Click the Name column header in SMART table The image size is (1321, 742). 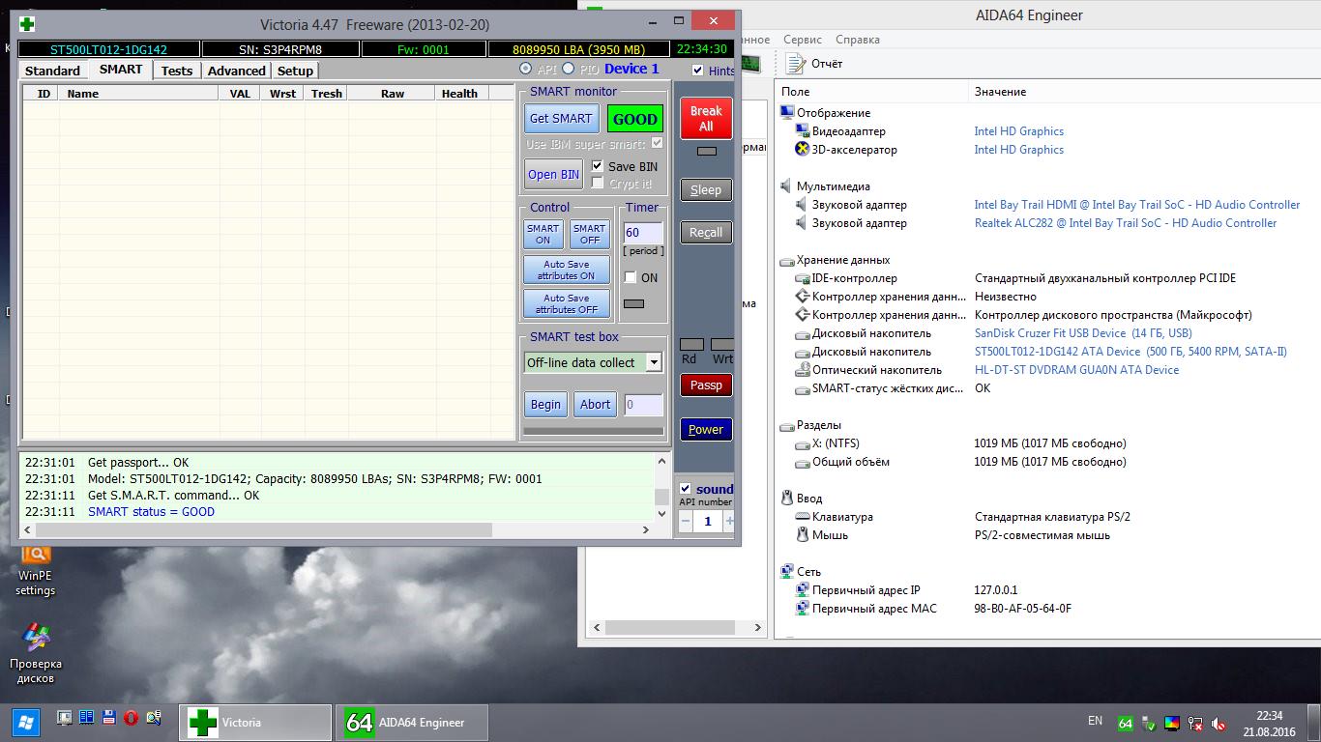pyautogui.click(x=138, y=94)
